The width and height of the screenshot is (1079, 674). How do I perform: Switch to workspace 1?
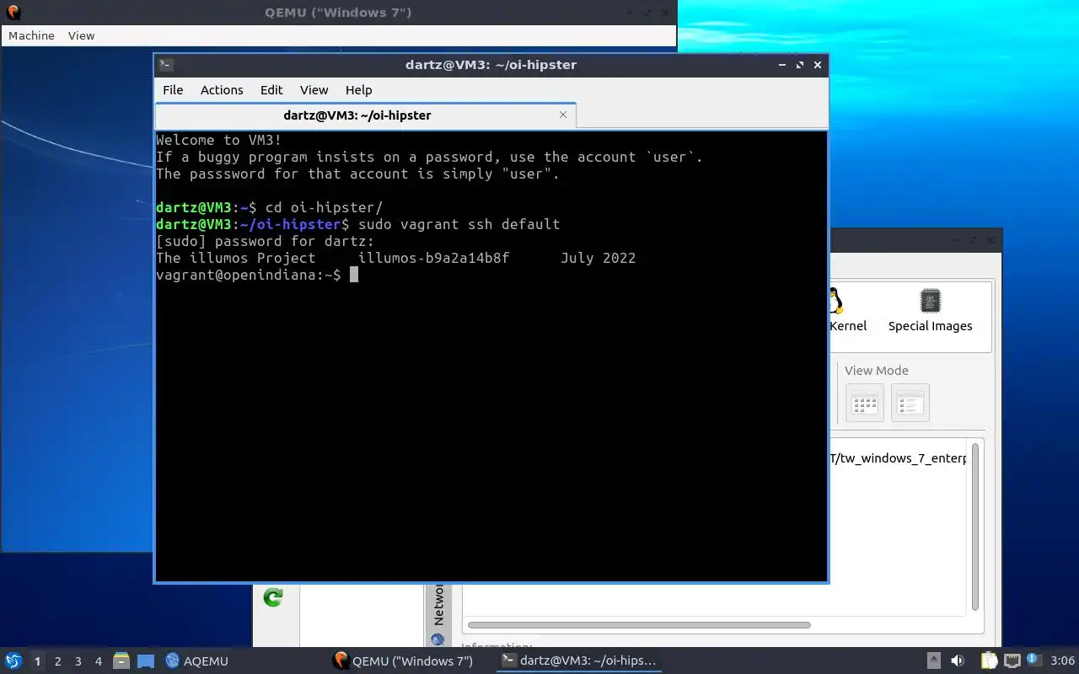coord(37,661)
